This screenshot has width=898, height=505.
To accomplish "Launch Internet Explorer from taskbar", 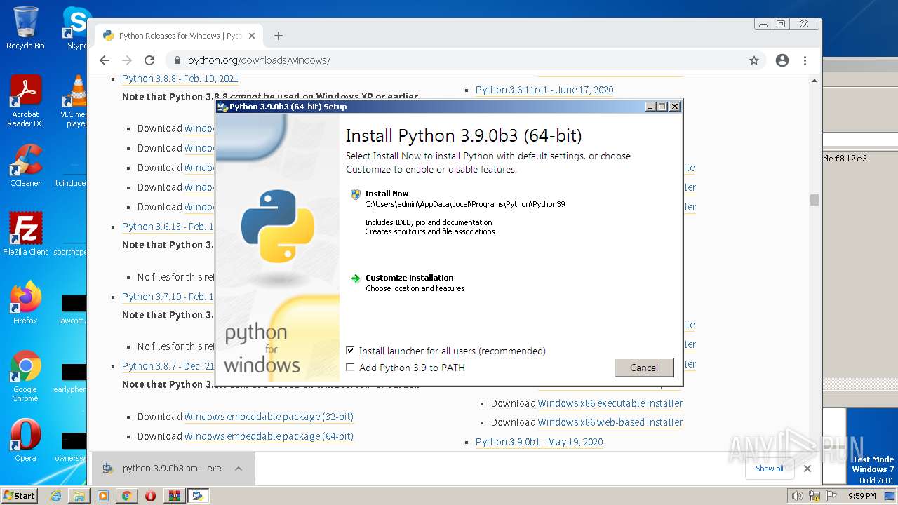I will pyautogui.click(x=55, y=496).
